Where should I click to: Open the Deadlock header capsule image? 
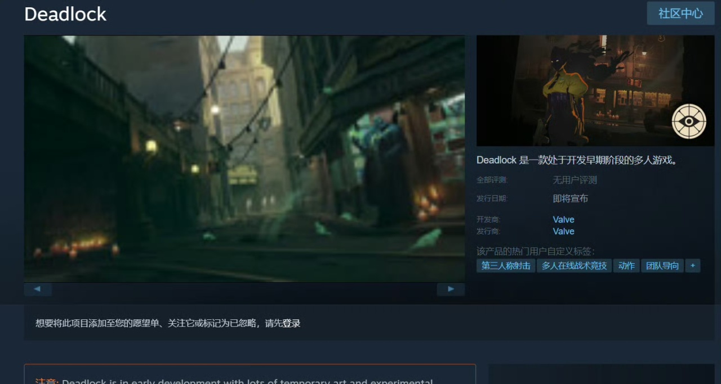pos(595,91)
